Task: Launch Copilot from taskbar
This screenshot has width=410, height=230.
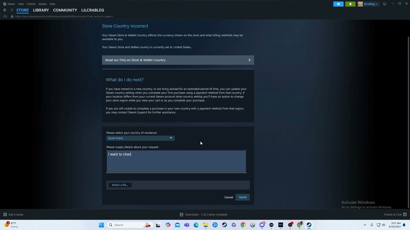Action: tap(168, 225)
